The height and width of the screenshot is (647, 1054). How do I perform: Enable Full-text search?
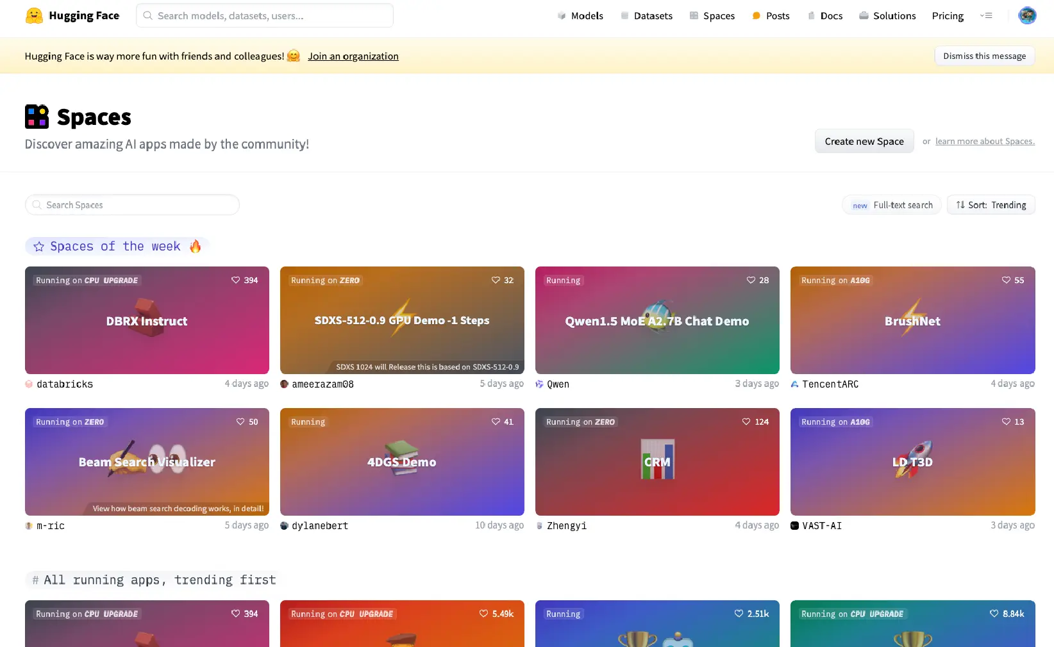point(891,205)
